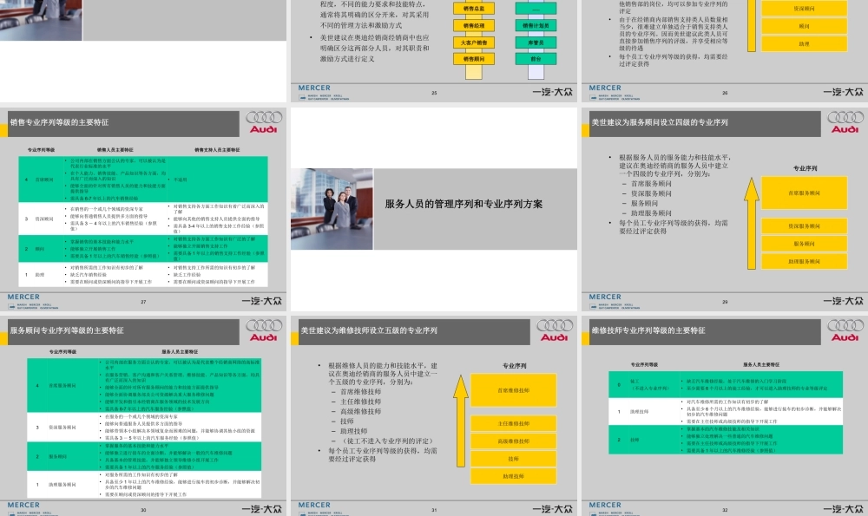Click the Audi logo on slide 32

coord(845,330)
